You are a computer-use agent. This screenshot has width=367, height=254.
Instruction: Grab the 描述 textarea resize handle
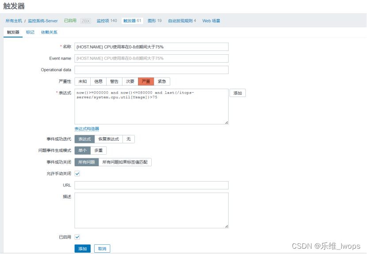pyautogui.click(x=226, y=226)
